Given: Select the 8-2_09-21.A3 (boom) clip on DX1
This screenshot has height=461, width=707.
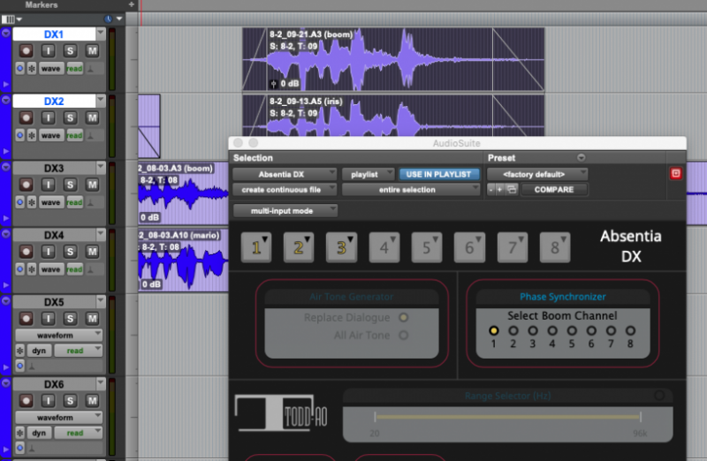Looking at the screenshot, I should pyautogui.click(x=393, y=59).
